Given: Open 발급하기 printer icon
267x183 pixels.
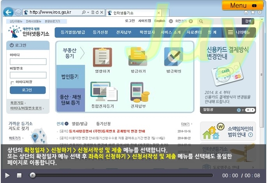Looking at the screenshot, I should 138,56.
